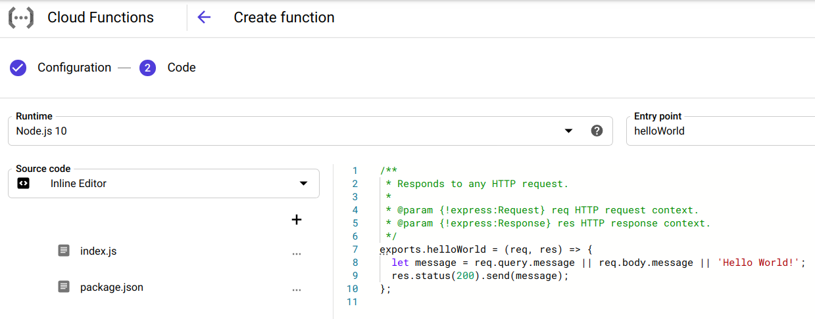Open index.js in the file list
This screenshot has width=815, height=319.
99,251
